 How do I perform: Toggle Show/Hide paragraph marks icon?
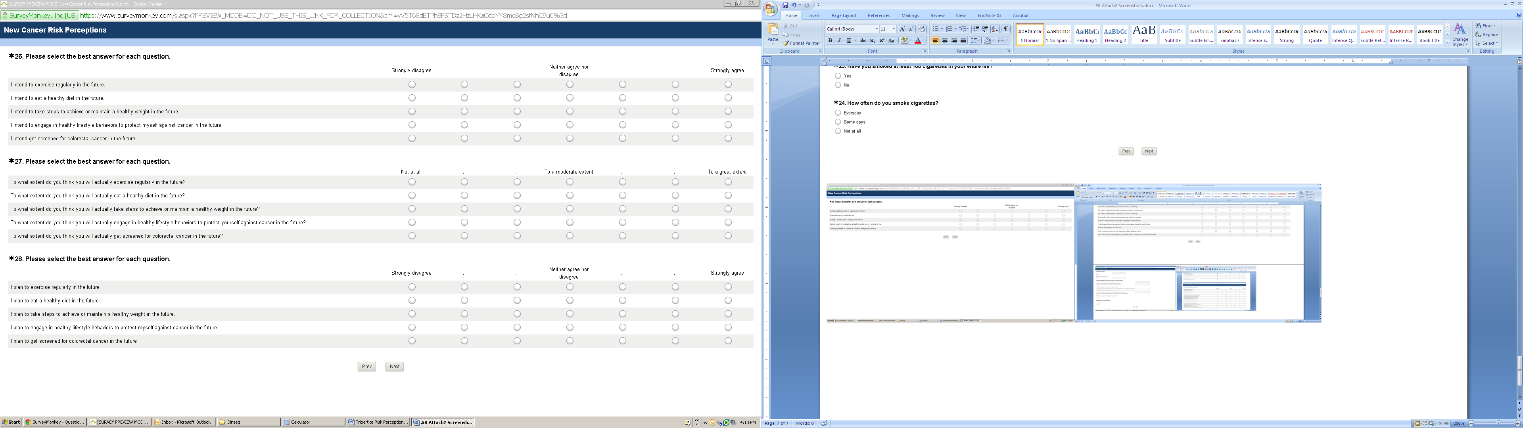point(1006,29)
